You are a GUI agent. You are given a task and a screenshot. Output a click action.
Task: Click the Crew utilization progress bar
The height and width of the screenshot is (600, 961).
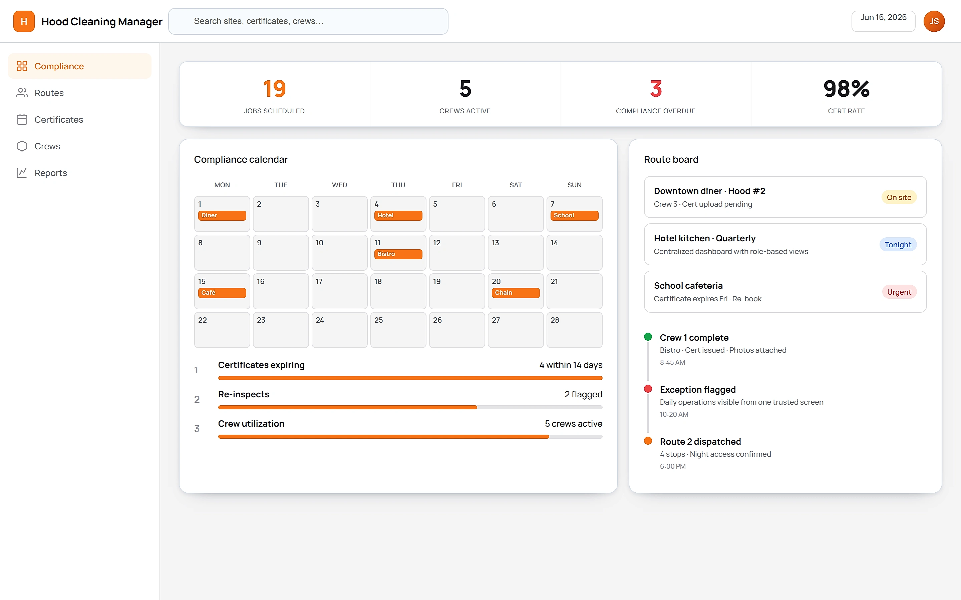point(410,437)
